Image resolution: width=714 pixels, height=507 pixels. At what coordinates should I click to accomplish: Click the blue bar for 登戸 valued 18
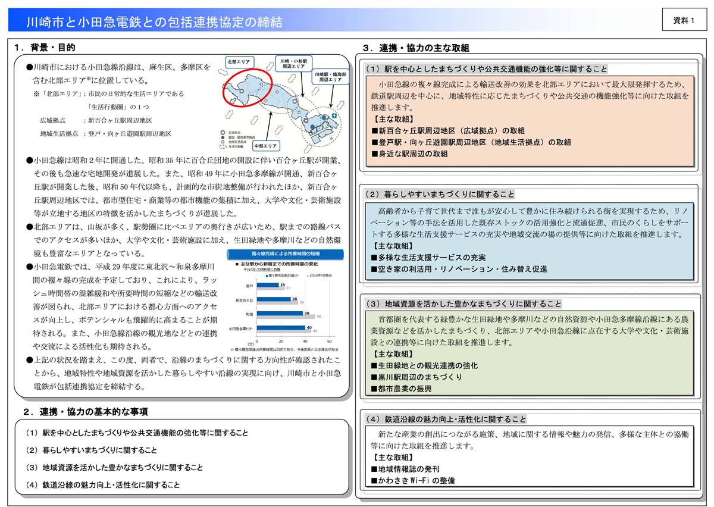(x=268, y=285)
